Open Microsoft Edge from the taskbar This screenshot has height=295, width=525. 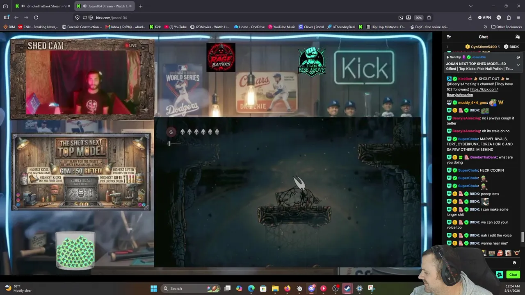(251, 288)
